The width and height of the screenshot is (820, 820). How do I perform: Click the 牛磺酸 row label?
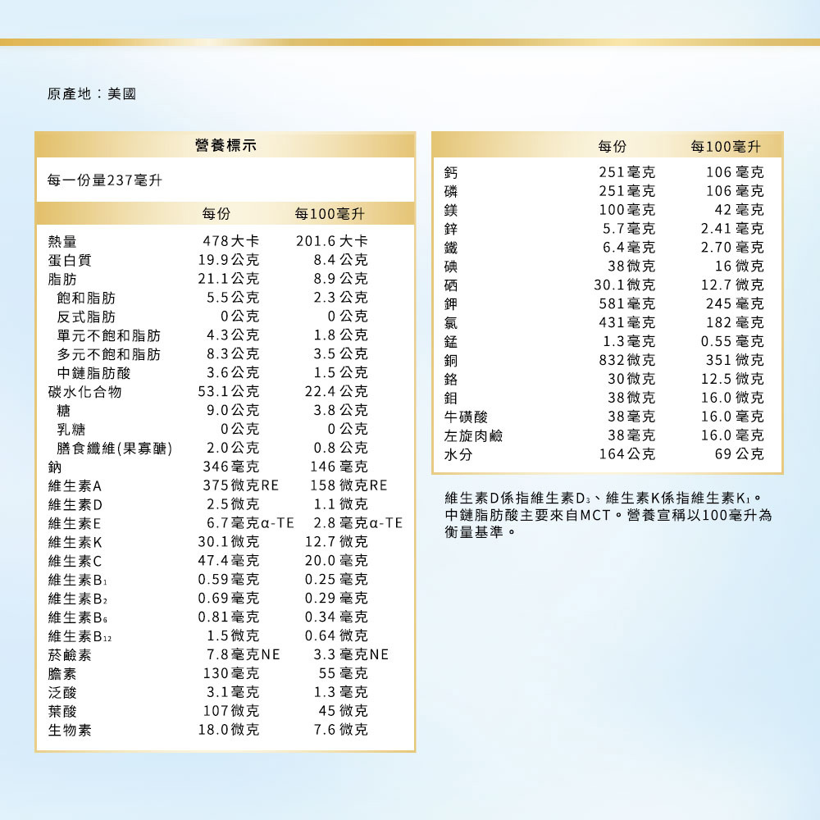[x=466, y=417]
